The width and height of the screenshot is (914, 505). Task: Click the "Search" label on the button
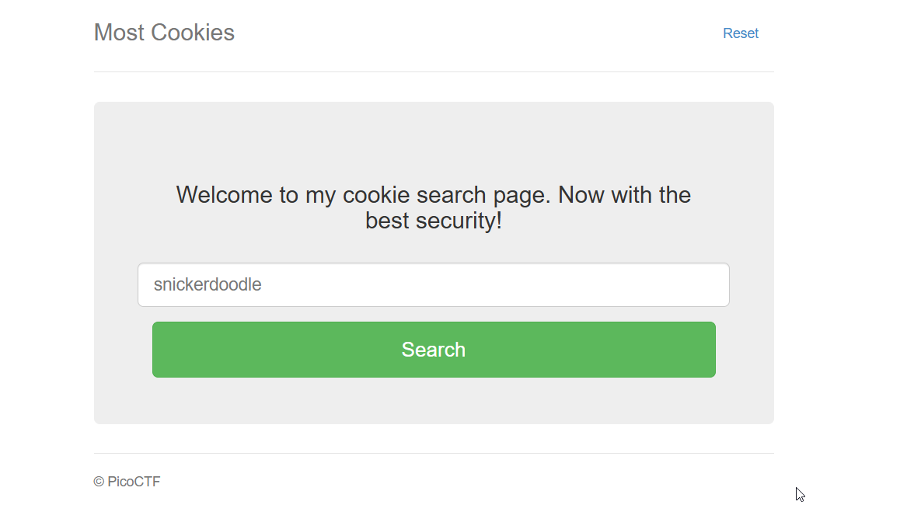coord(434,350)
